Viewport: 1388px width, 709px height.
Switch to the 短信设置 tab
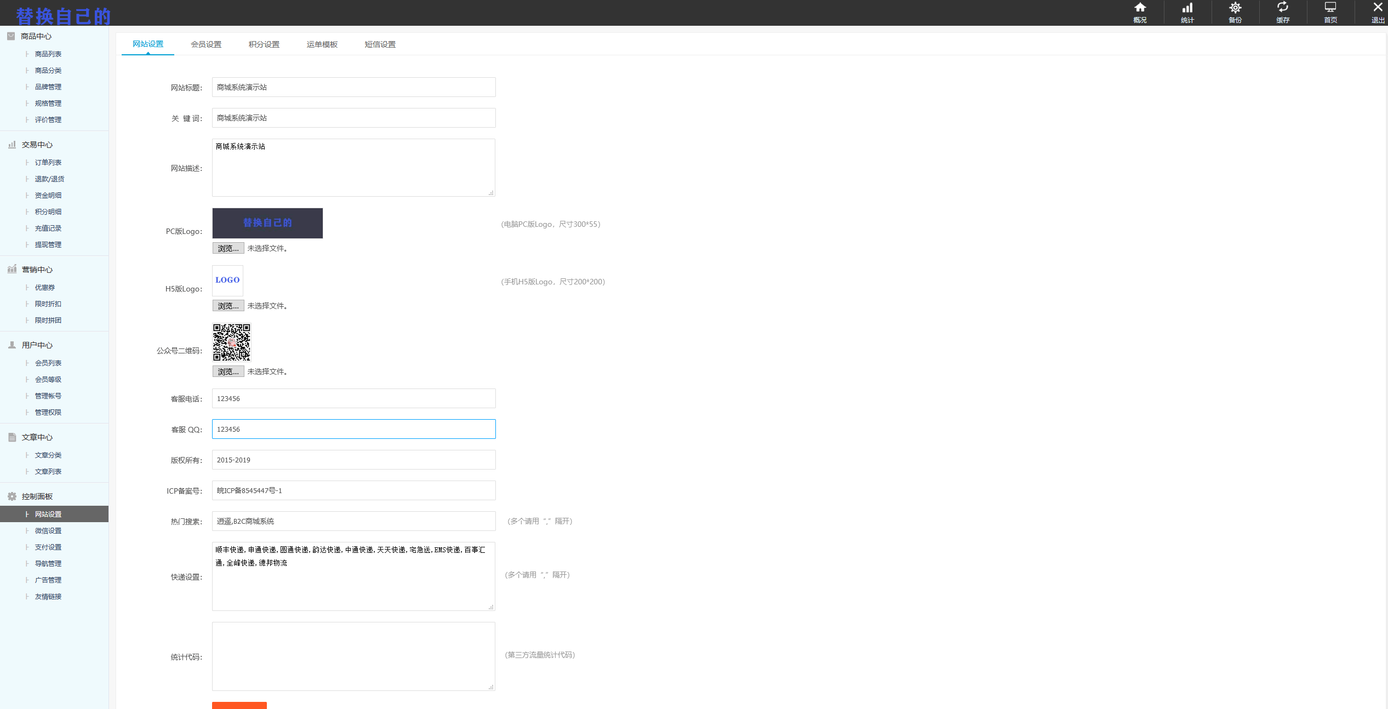click(380, 44)
